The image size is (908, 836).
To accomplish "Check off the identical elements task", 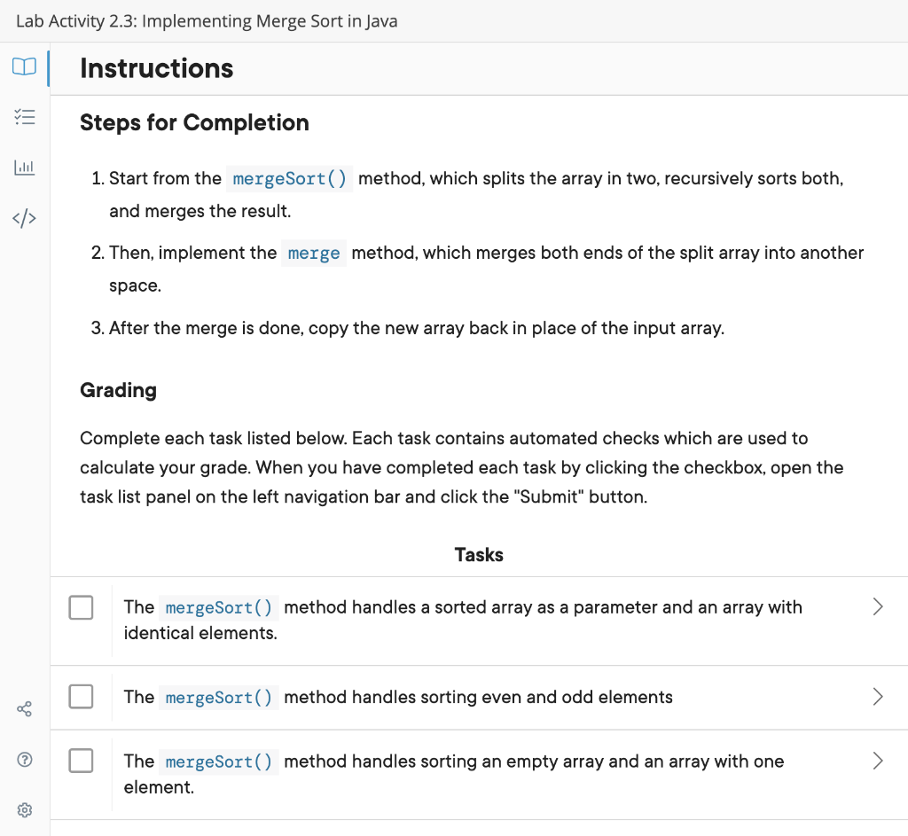I will (x=81, y=607).
